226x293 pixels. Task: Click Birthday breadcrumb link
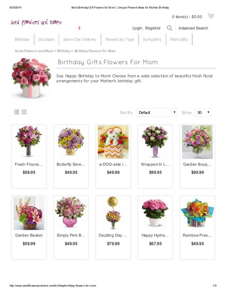coord(64,51)
